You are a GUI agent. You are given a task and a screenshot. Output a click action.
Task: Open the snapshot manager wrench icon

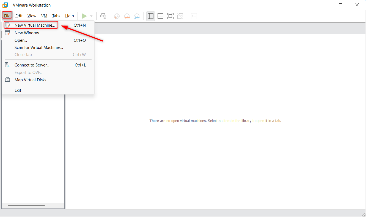137,16
